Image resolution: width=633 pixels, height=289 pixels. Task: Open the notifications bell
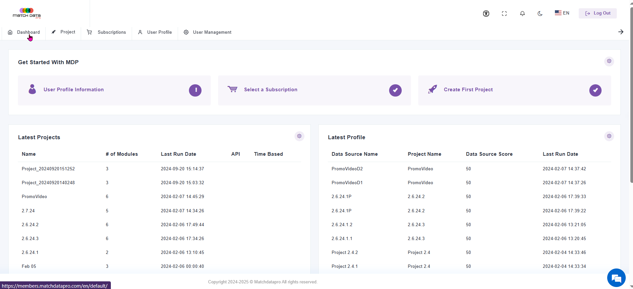[522, 14]
